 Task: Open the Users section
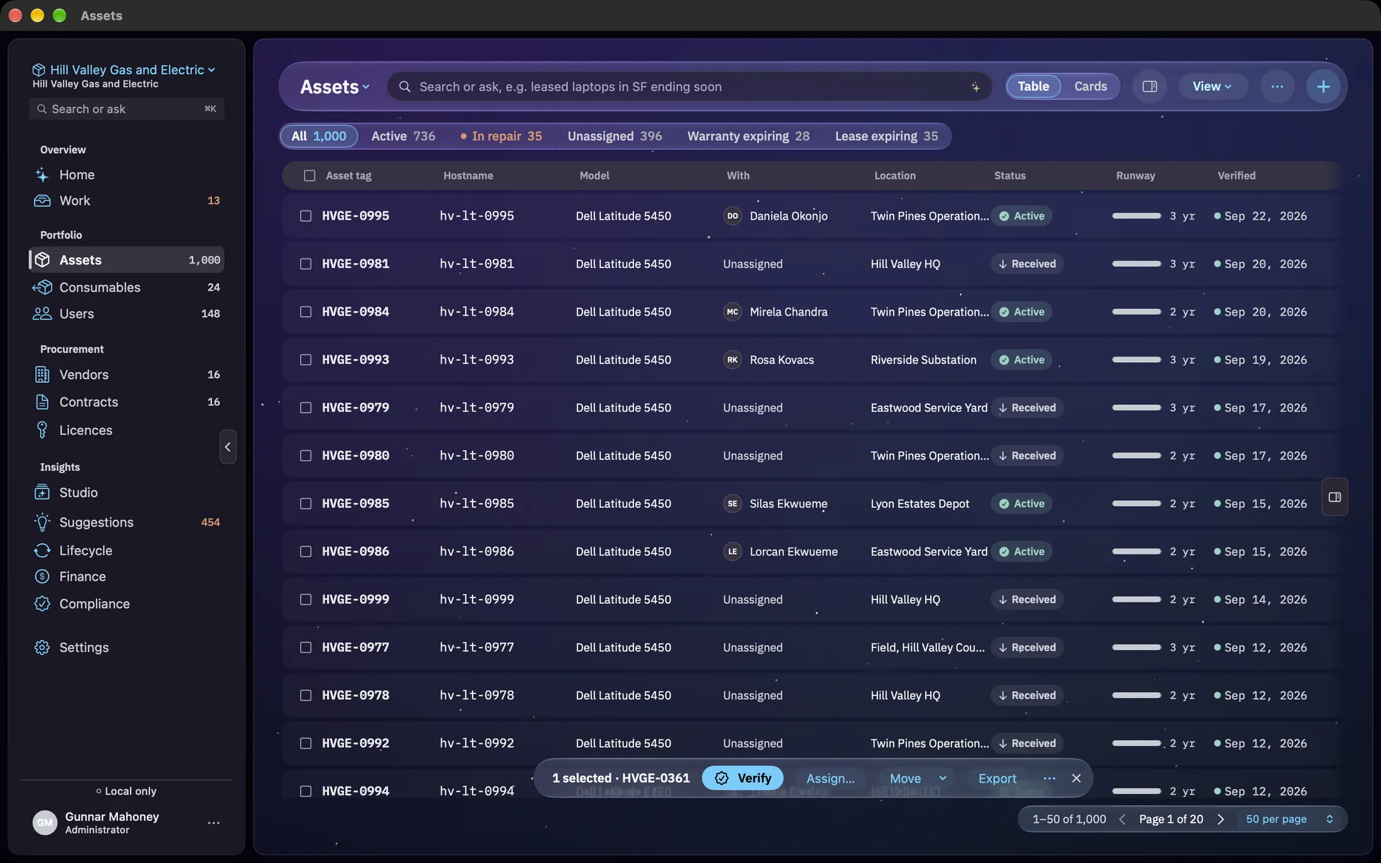click(x=126, y=314)
